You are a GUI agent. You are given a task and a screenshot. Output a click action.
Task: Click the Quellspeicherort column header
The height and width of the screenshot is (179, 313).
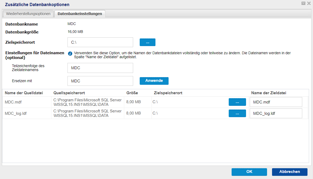click(69, 93)
